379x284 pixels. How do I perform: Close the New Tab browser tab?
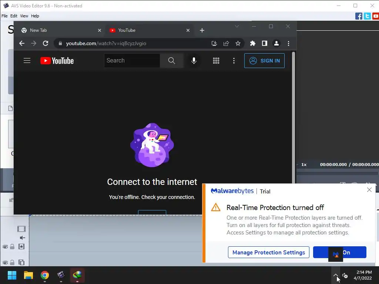99,30
